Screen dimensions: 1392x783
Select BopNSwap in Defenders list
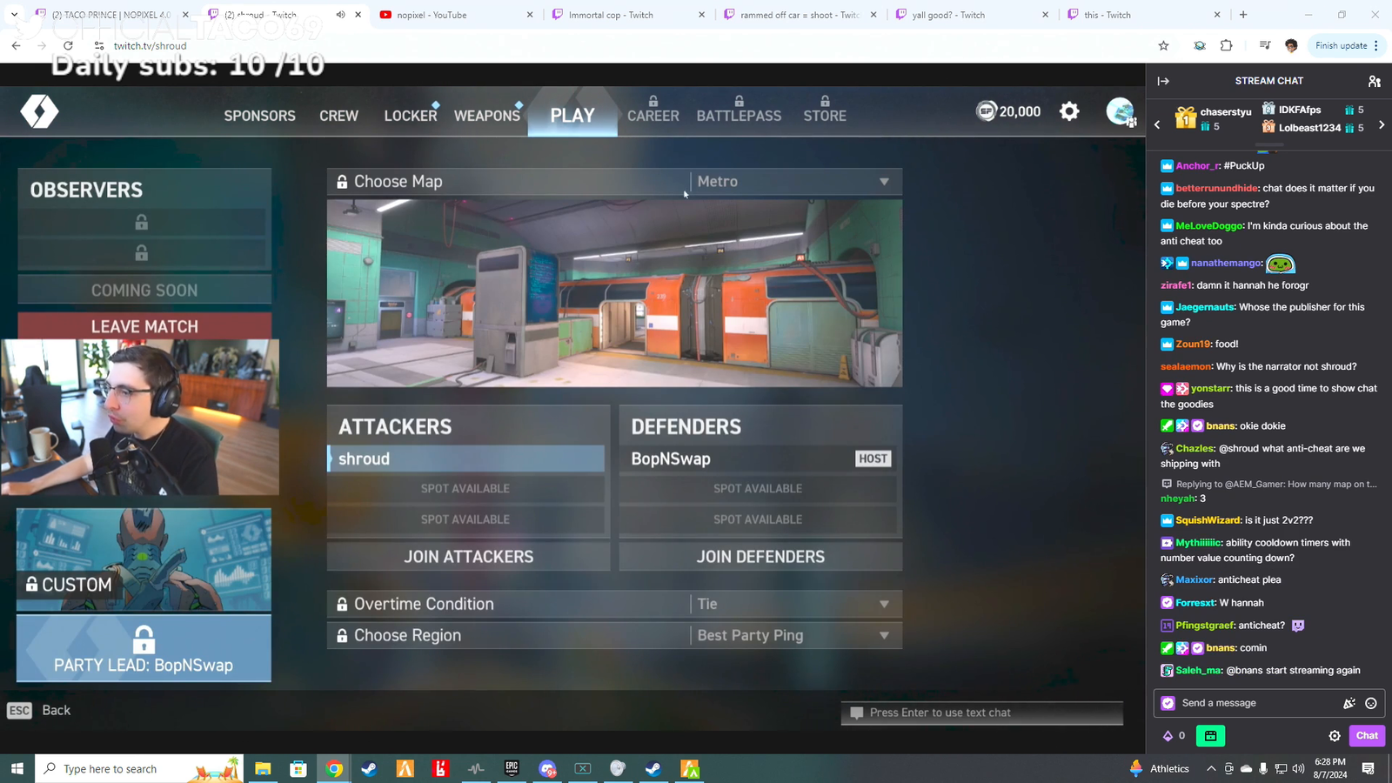pos(758,458)
